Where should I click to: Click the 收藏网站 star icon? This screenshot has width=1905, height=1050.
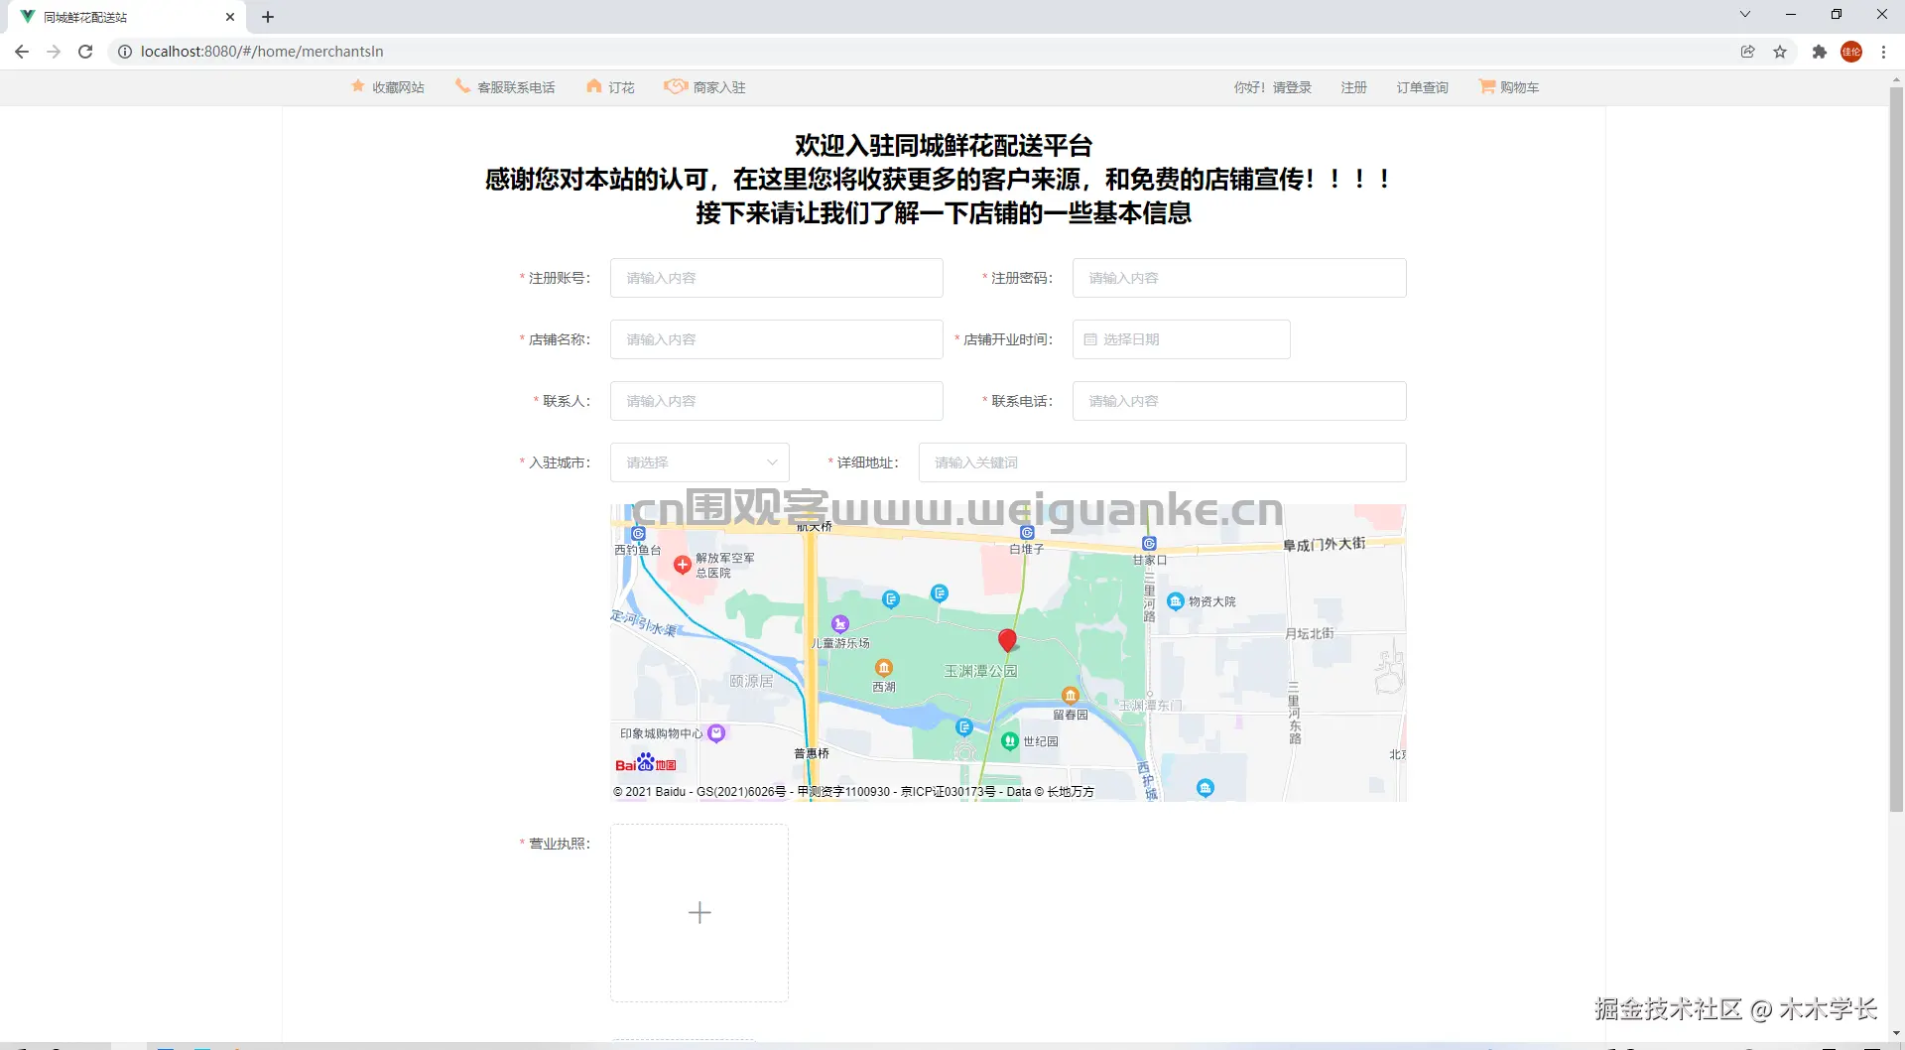[x=358, y=86]
